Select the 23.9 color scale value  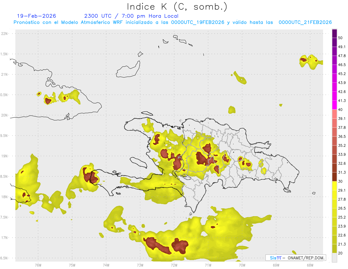pos(342,226)
